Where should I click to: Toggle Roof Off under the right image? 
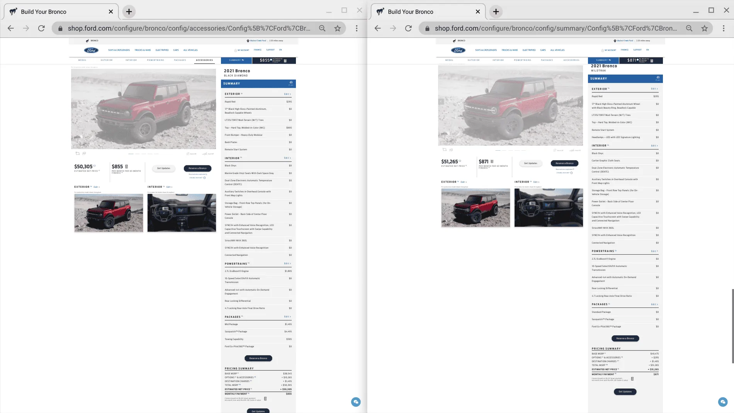(575, 150)
